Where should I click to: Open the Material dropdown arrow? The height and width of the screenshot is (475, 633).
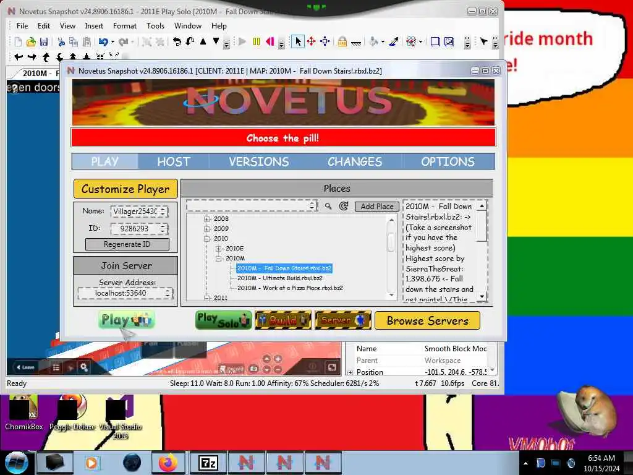click(420, 41)
